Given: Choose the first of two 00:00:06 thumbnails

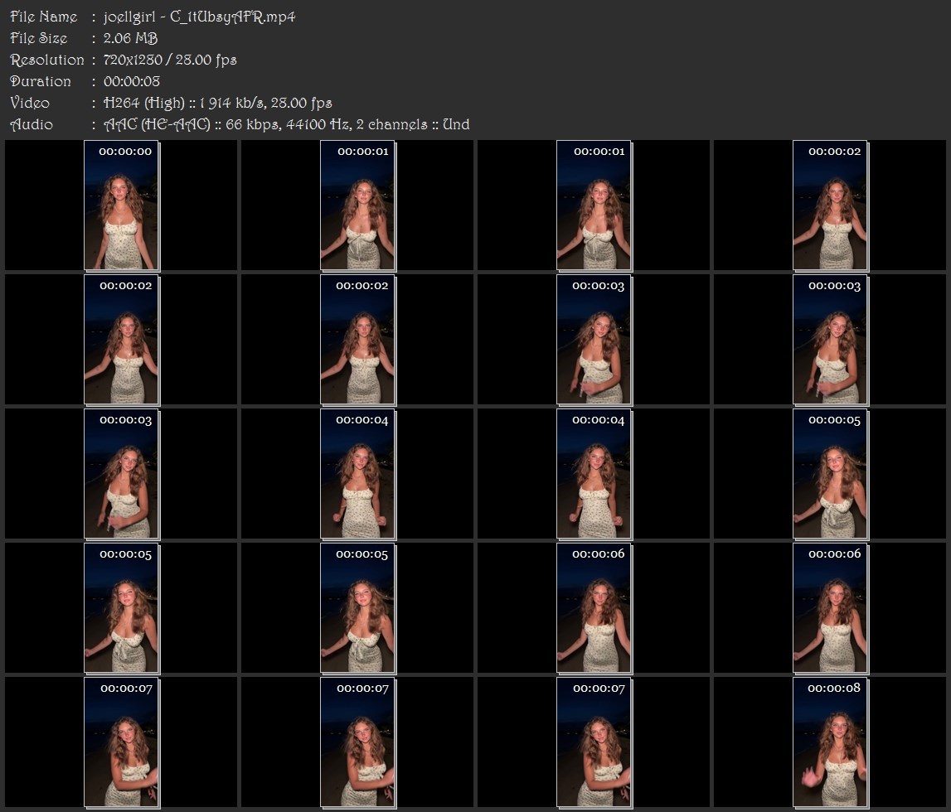Looking at the screenshot, I should tap(594, 608).
